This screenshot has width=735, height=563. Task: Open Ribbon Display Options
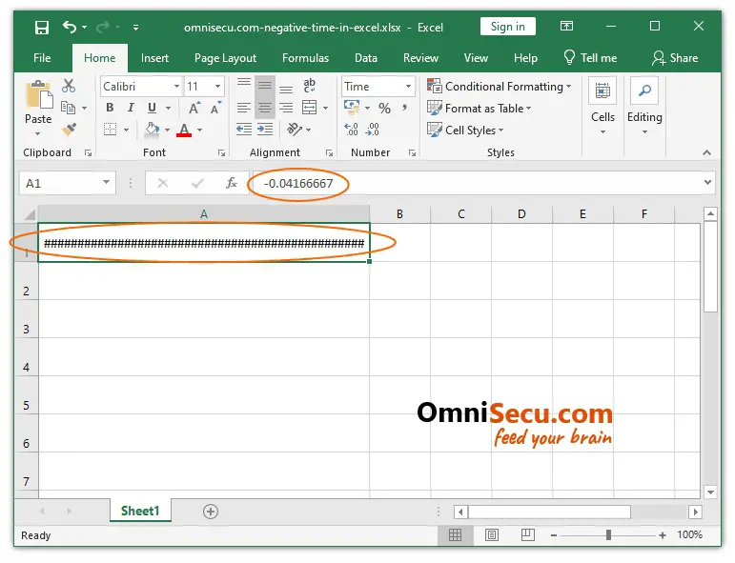coord(566,26)
